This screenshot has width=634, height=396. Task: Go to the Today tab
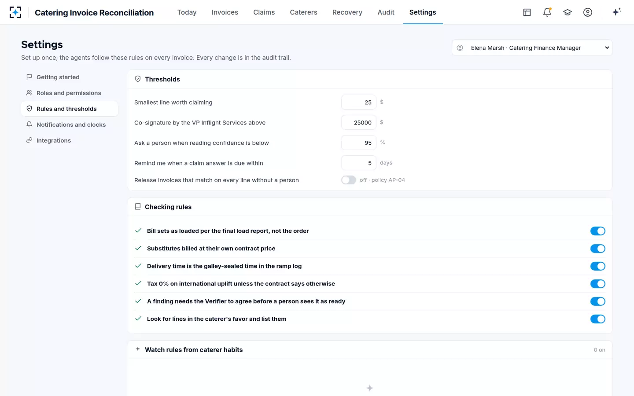(x=187, y=12)
